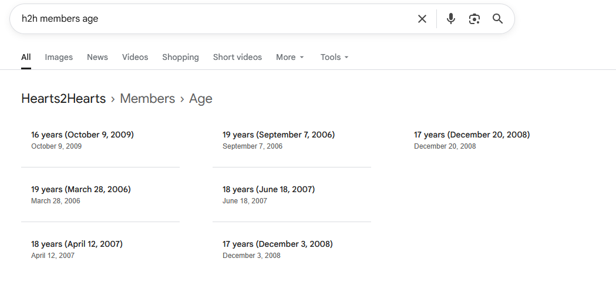Screen dimensions: 616x295
Task: Open the 16 years (October 9, 2009) result
Action: click(82, 135)
